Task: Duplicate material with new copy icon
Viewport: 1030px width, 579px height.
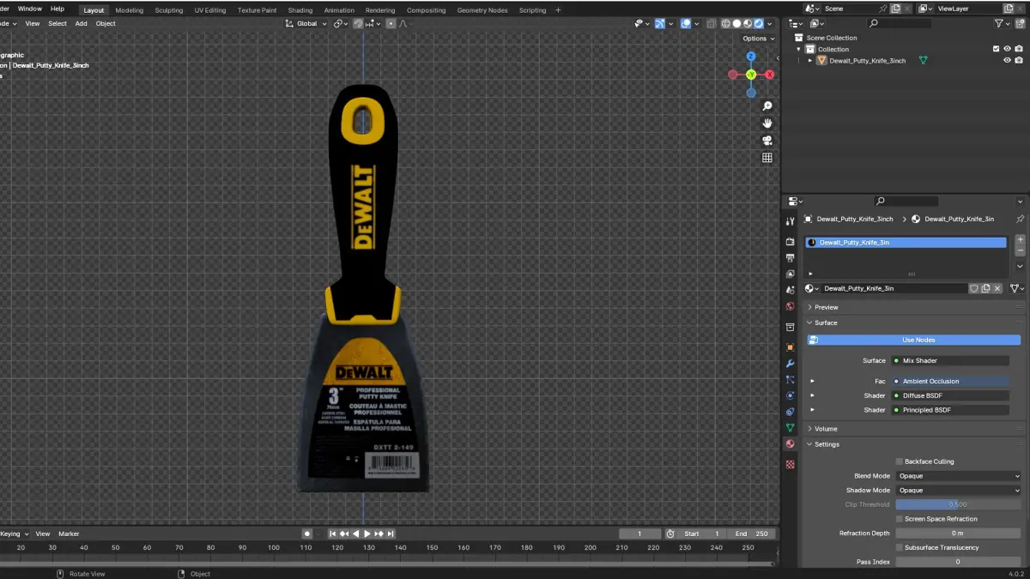Action: [x=985, y=288]
